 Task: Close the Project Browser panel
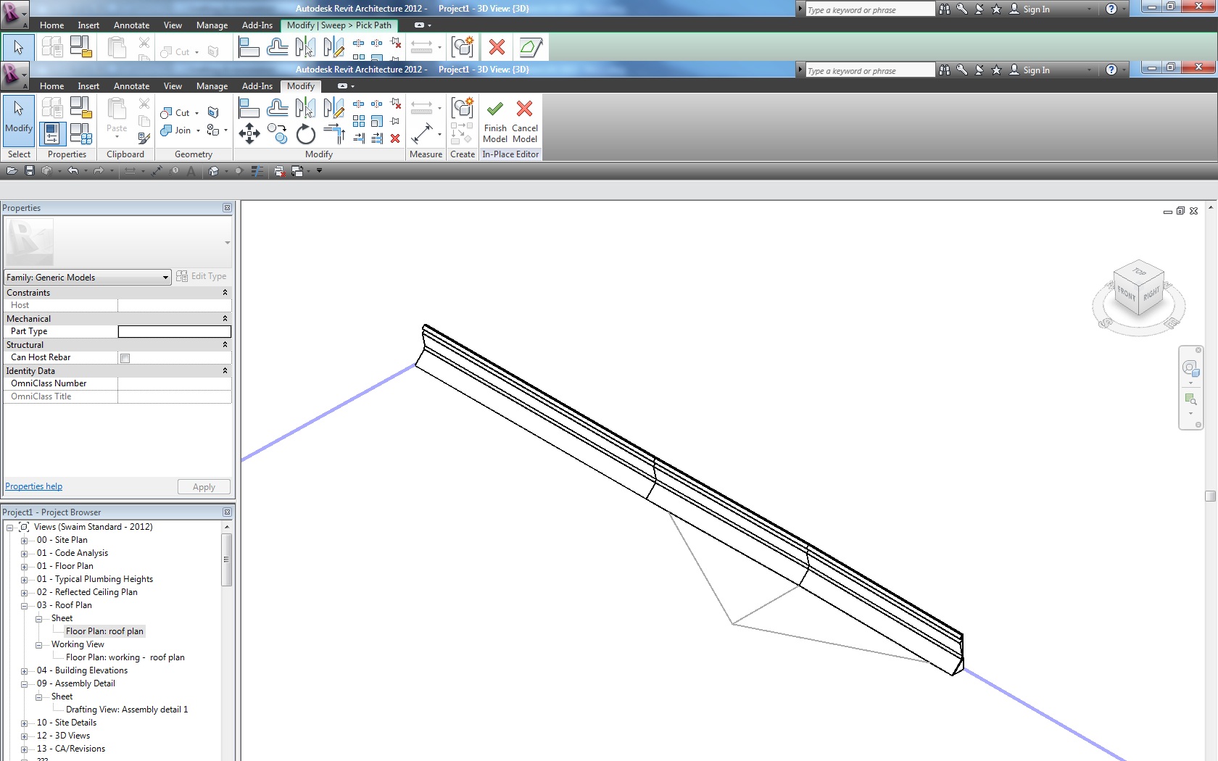coord(227,512)
